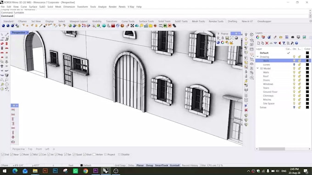Click the green play render icon
Screen dimensions: 312x175
165,26
